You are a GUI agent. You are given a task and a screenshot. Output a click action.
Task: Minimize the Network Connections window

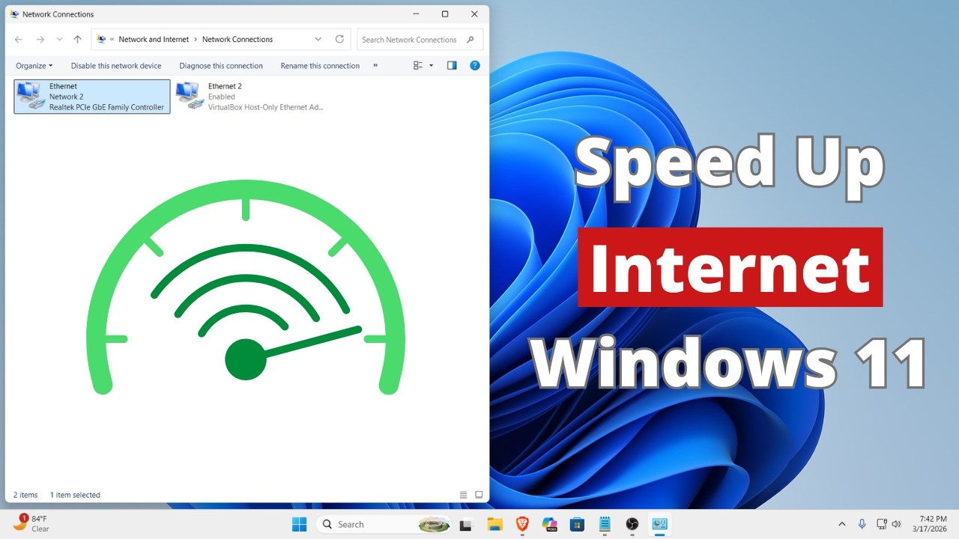tap(416, 14)
